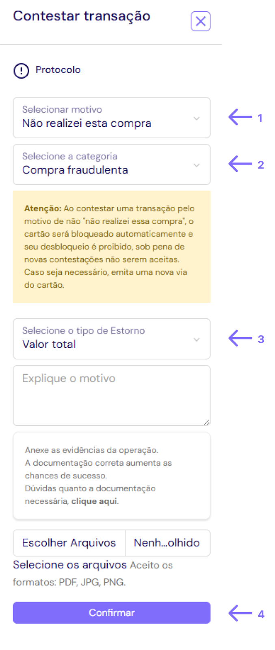The width and height of the screenshot is (275, 650).
Task: Follow the "clique aqui" documentation link
Action: 94,501
